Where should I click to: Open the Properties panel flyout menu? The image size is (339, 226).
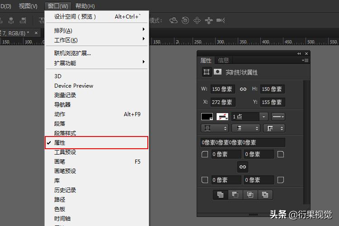click(x=305, y=60)
